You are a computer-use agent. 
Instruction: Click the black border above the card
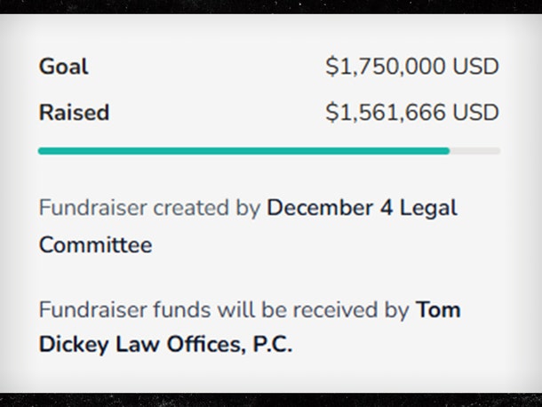click(271, 6)
